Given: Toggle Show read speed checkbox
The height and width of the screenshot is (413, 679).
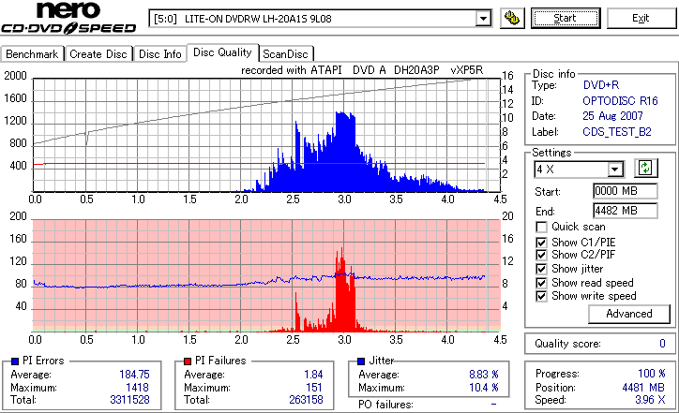Looking at the screenshot, I should coord(541,283).
